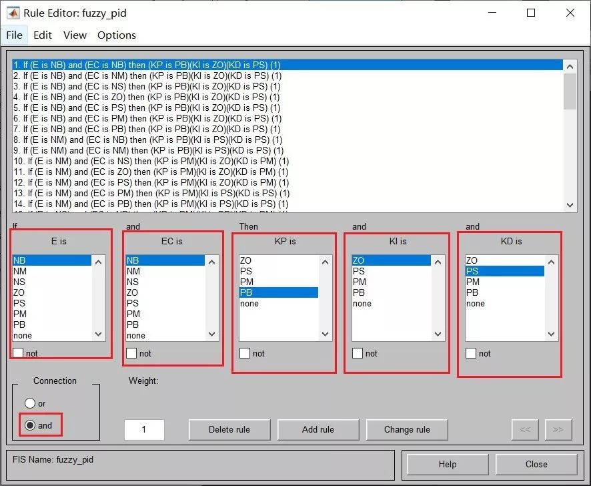Select ZO in the KD is list

505,260
